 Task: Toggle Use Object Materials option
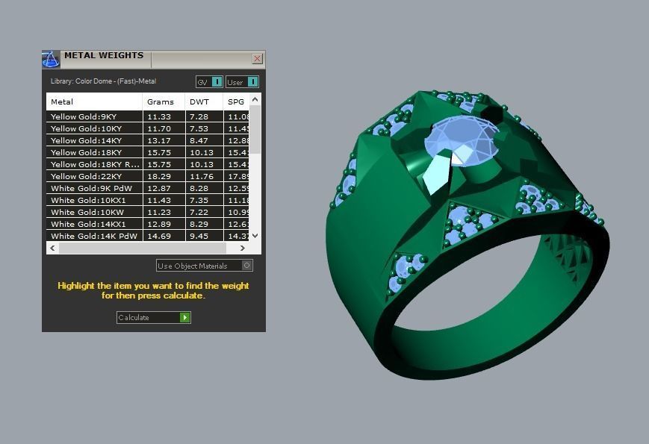(205, 266)
